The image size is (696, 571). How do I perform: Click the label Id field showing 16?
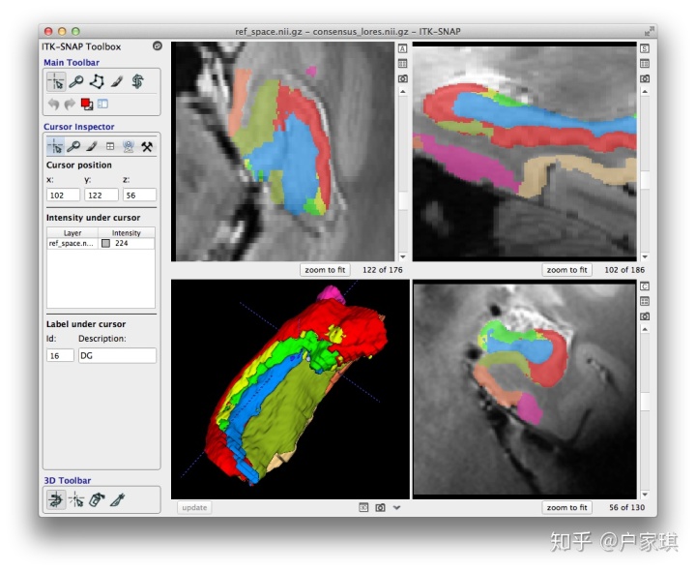60,355
